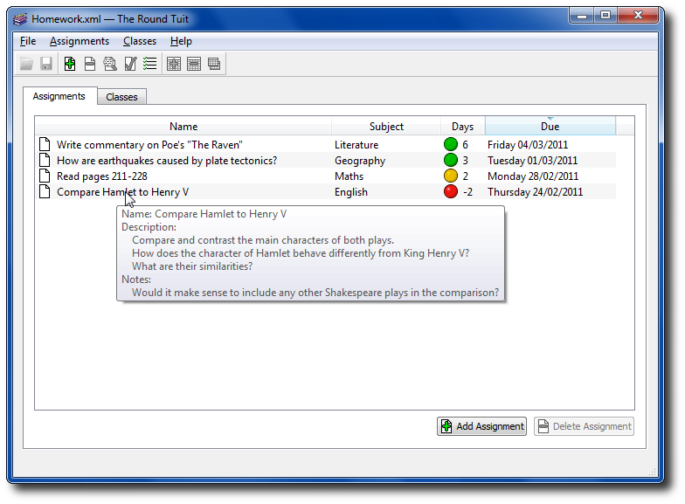The height and width of the screenshot is (504, 685).
Task: Click the add class table-plus icon
Action: (x=174, y=64)
